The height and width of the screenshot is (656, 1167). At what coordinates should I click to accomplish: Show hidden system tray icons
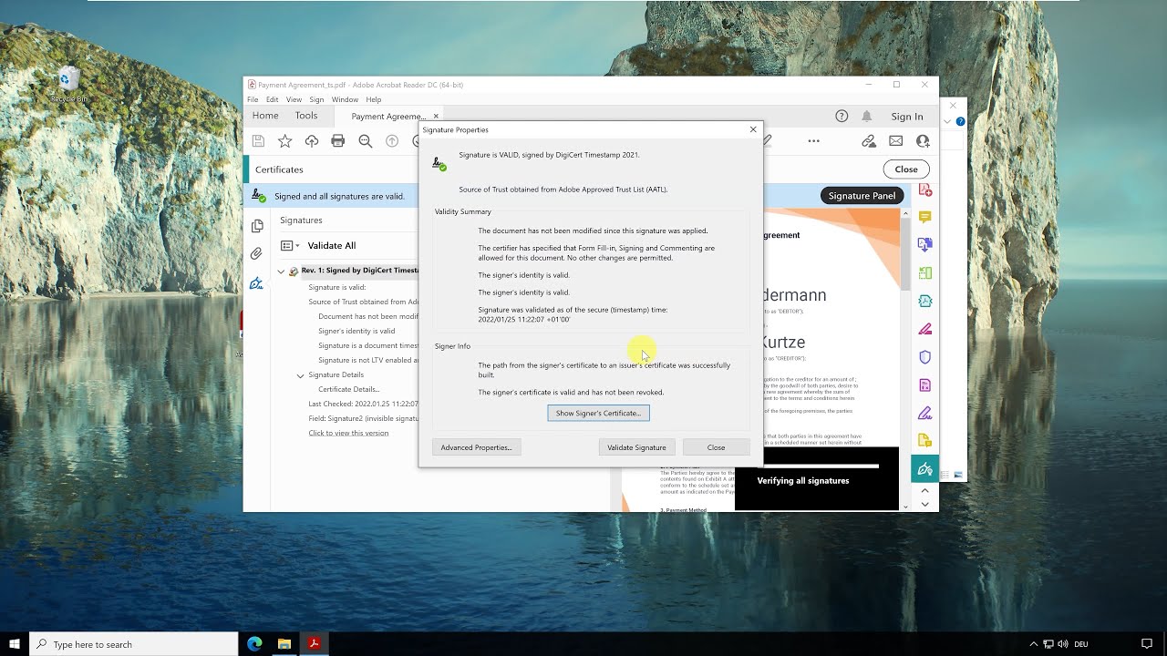(1033, 644)
